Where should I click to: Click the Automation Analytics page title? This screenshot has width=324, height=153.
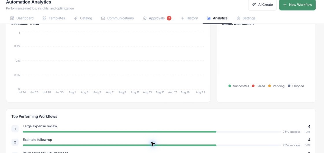(x=29, y=2)
